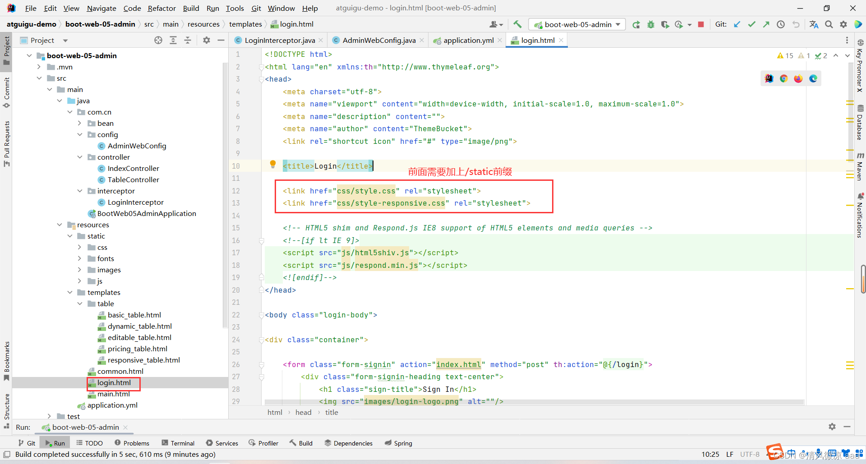
Task: Click Git push arrow icon
Action: pos(766,24)
